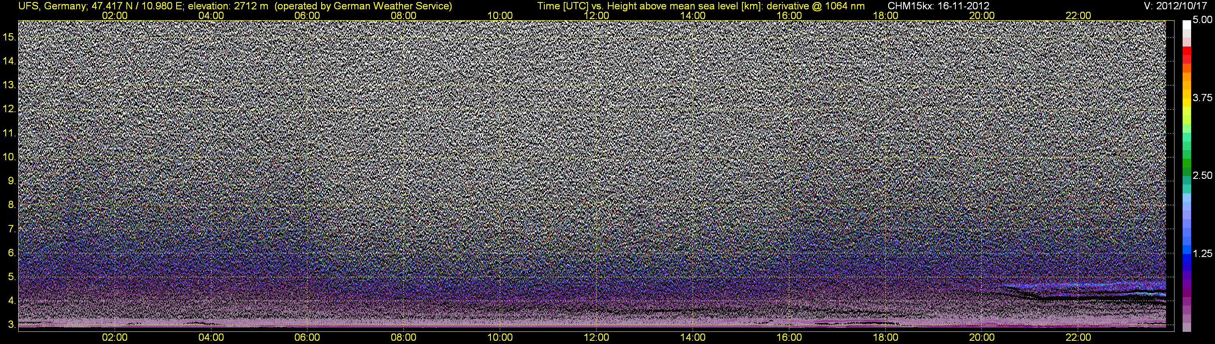The width and height of the screenshot is (1215, 344).
Task: Click the bottom axis label 08:00
Action: pyautogui.click(x=404, y=338)
